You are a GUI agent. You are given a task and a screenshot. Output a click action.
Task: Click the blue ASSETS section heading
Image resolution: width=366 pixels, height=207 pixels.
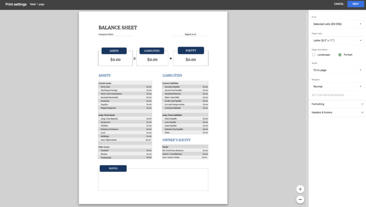click(105, 76)
